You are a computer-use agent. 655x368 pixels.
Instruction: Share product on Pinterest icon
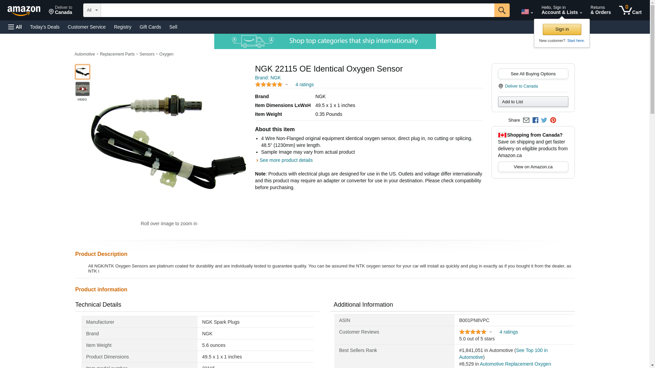tap(553, 120)
